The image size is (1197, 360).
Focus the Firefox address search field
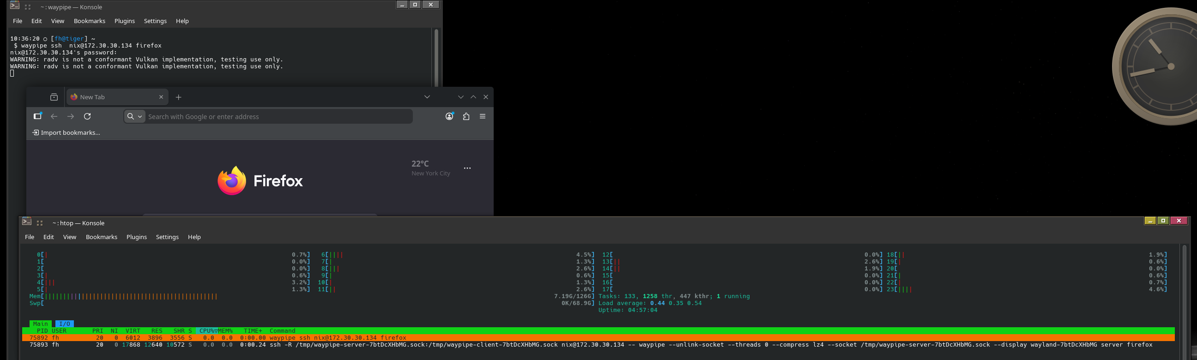[279, 117]
